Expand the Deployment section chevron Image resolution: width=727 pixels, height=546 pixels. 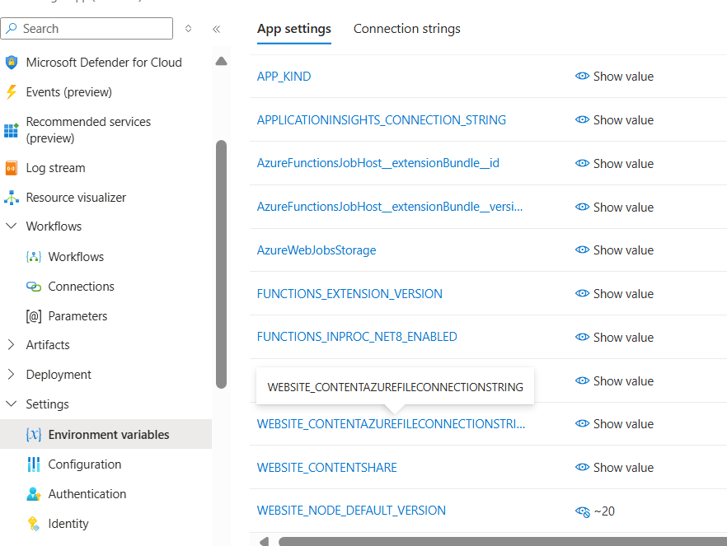pos(12,374)
